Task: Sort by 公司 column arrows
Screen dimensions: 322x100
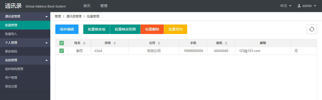Action: 159,43
